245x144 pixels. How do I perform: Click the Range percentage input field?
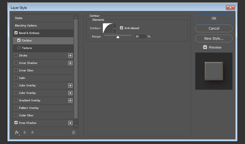pyautogui.click(x=140, y=37)
